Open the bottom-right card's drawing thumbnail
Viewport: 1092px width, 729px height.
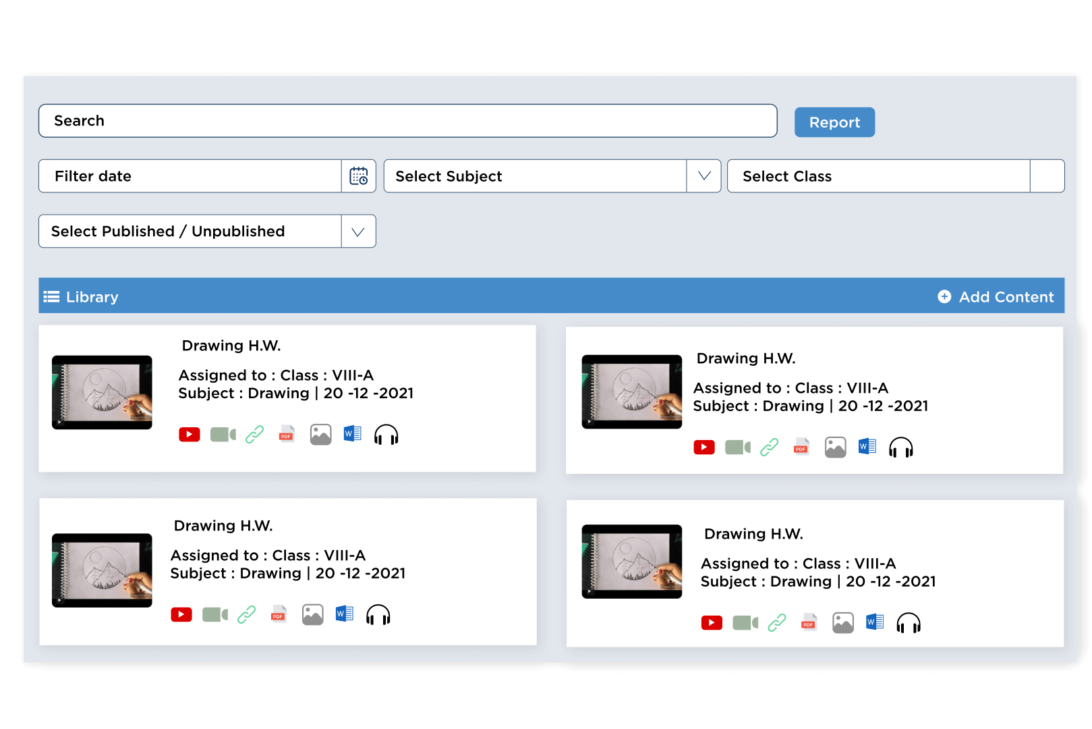tap(631, 562)
